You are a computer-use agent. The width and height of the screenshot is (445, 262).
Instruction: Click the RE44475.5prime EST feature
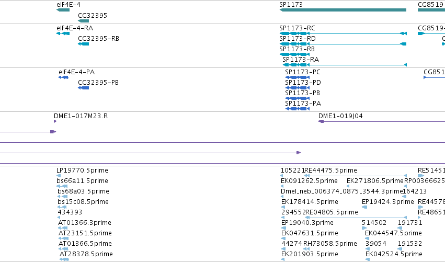tap(356, 176)
